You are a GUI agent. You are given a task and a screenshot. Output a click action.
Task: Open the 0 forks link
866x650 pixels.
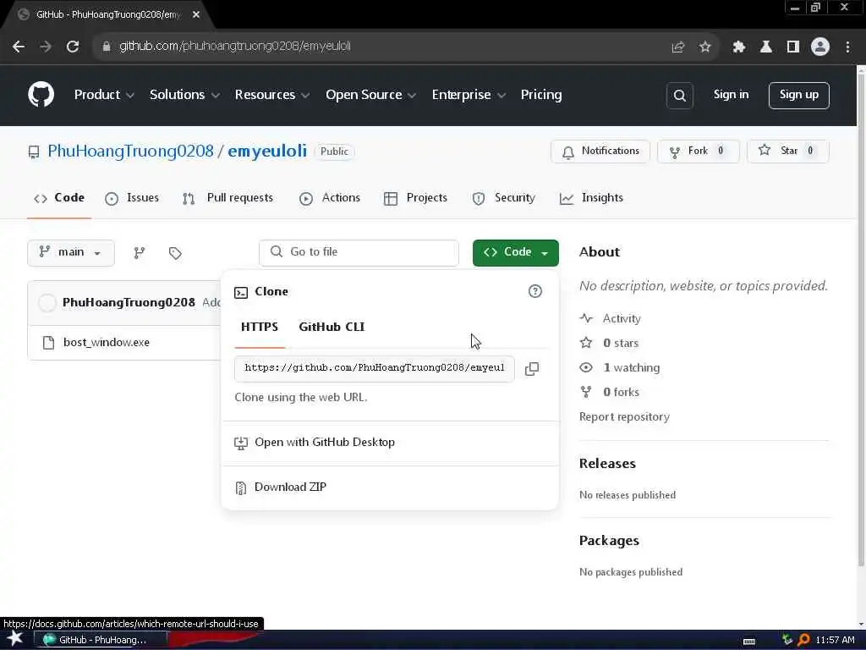(621, 393)
